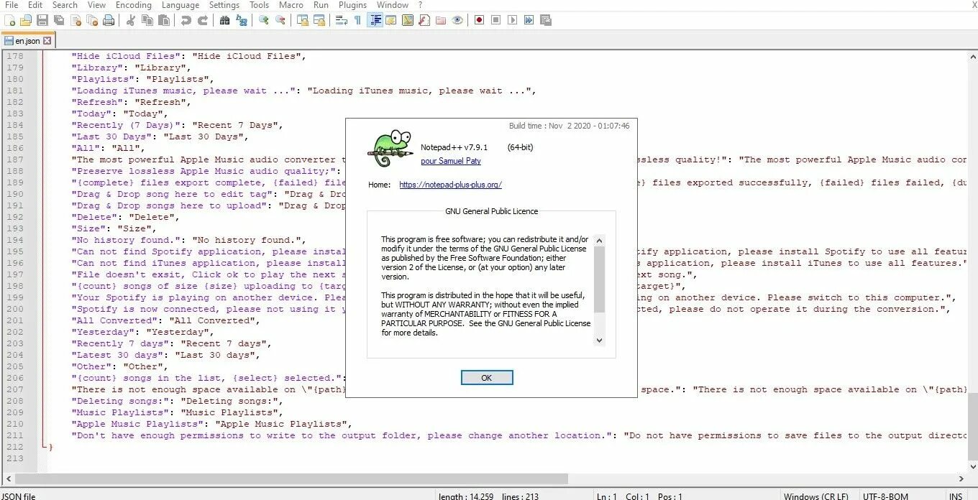Viewport: 978px width, 500px height.
Task: Close the en.json tab with its X
Action: [x=47, y=41]
